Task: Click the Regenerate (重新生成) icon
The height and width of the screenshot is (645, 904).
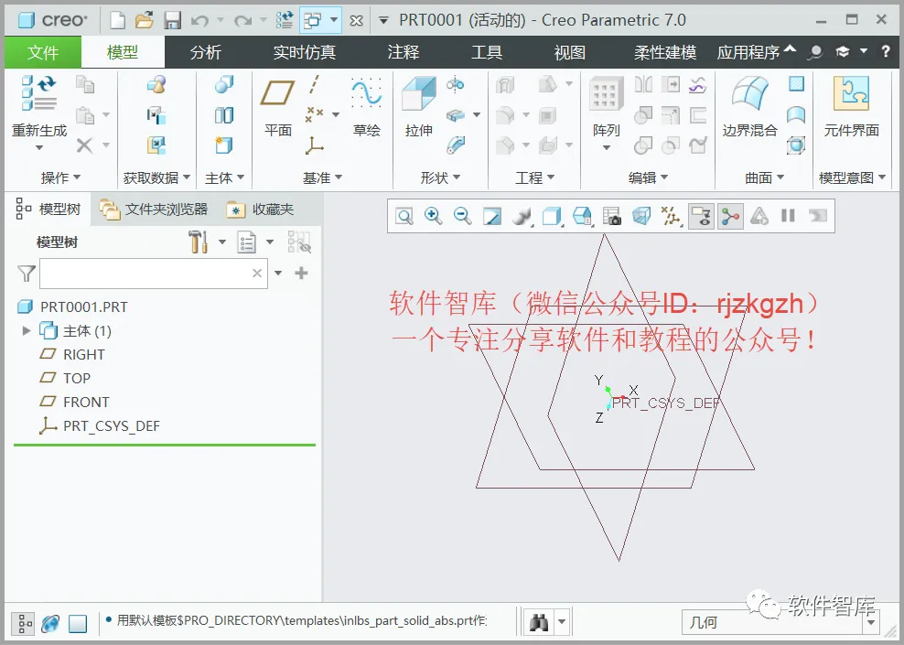Action: pyautogui.click(x=39, y=92)
